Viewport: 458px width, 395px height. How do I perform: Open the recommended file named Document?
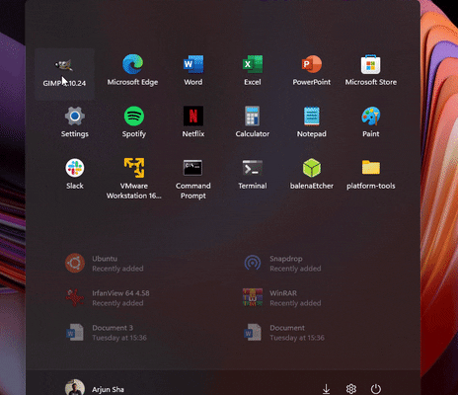point(283,333)
